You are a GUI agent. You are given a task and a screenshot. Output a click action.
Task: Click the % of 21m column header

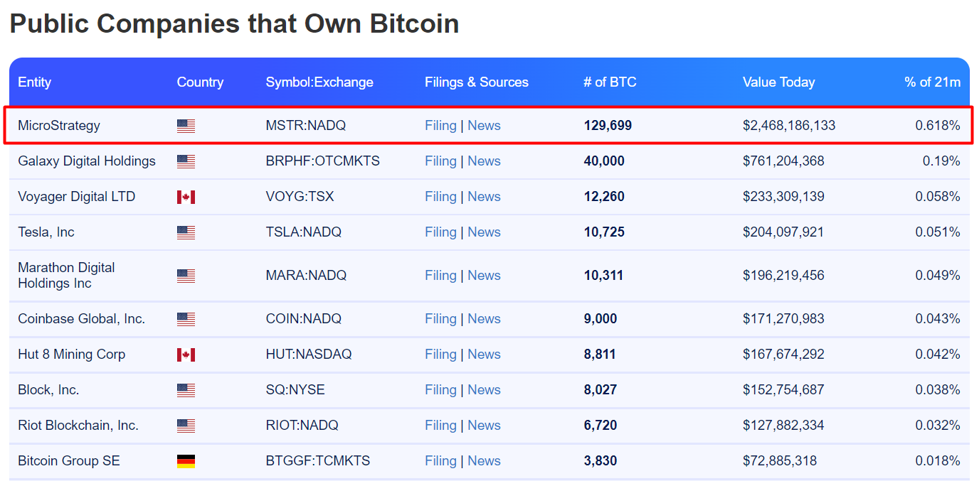[932, 82]
